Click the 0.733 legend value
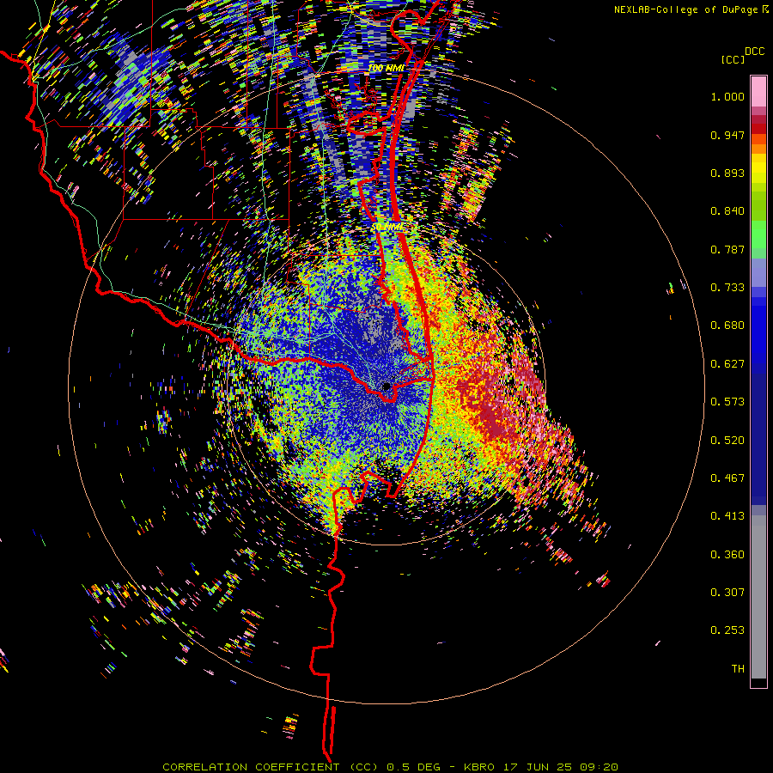Screen dimensions: 773x773 pyautogui.click(x=727, y=288)
